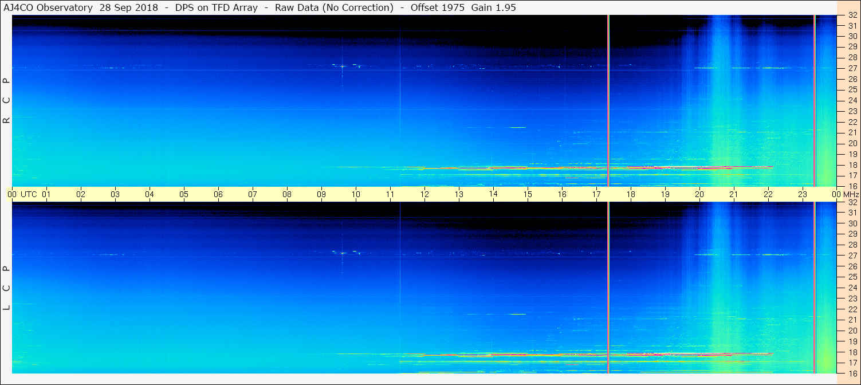Select the "13" hour label on the time axis
Viewport: 861px width, 385px height.
[459, 194]
